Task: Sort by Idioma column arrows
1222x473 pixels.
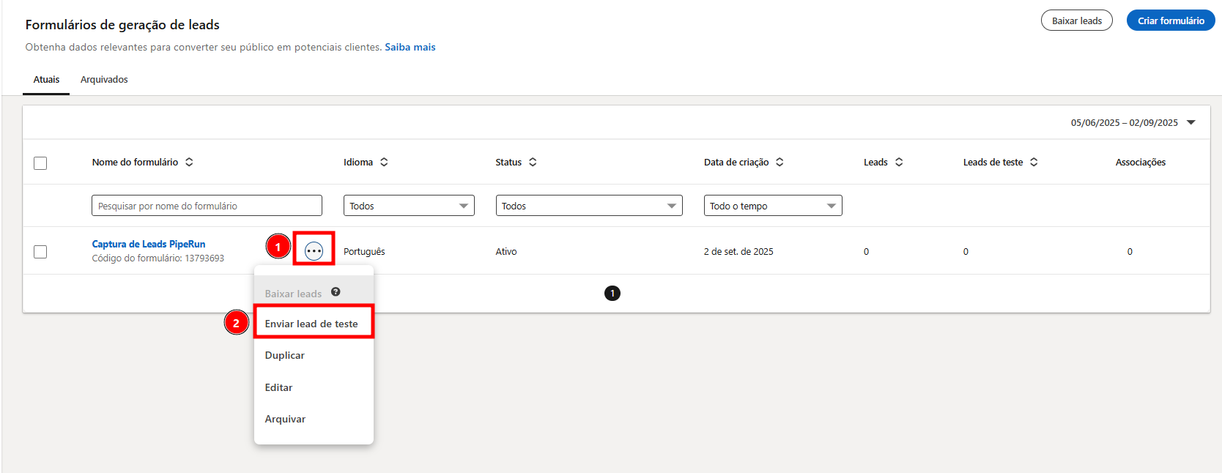Action: coord(384,163)
